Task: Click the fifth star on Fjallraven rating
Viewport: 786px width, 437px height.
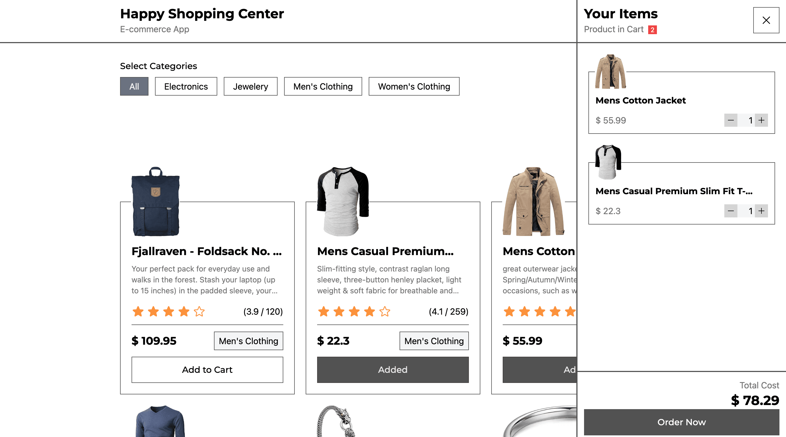Action: click(199, 311)
